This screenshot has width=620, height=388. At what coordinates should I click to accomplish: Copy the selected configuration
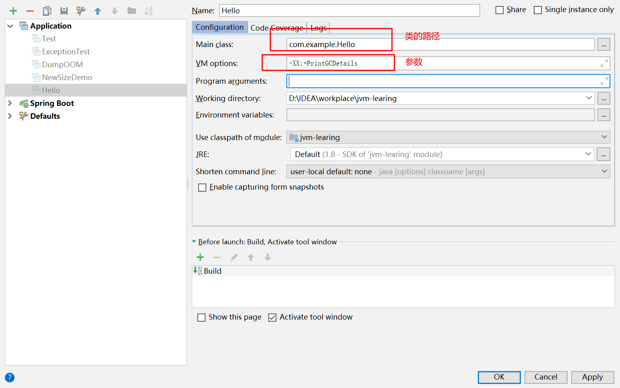47,11
